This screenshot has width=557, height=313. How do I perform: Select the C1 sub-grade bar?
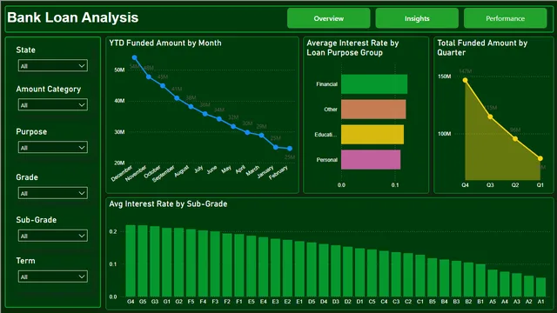coord(420,276)
